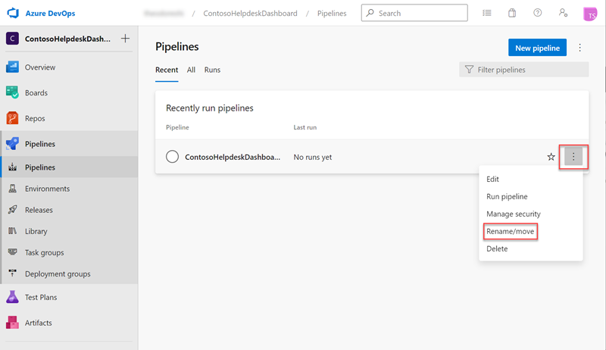Click the pipeline status circle icon
The height and width of the screenshot is (350, 606).
pyautogui.click(x=173, y=157)
